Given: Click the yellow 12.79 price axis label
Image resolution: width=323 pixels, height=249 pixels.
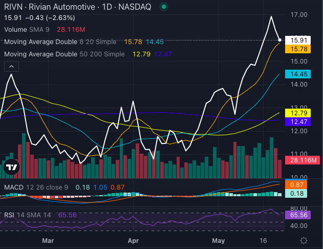Looking at the screenshot, I should [x=298, y=113].
